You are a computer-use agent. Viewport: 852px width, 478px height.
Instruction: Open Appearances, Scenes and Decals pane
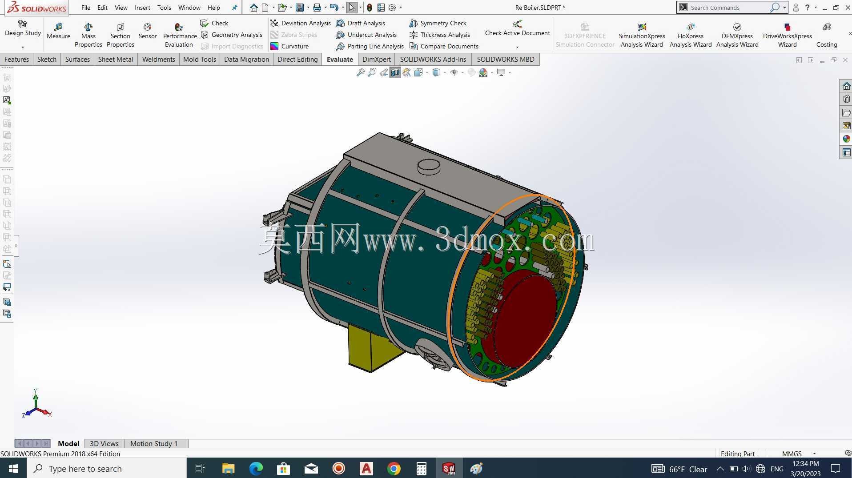click(x=846, y=139)
